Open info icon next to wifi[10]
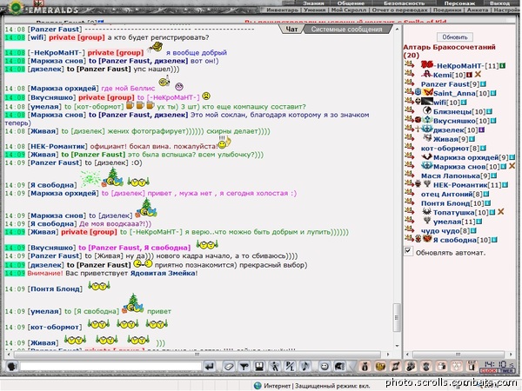This screenshot has height=391, width=522. click(464, 103)
